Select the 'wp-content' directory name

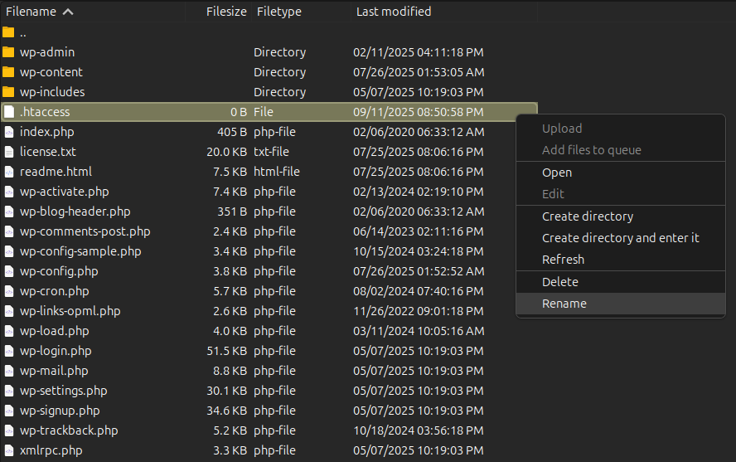tap(51, 72)
